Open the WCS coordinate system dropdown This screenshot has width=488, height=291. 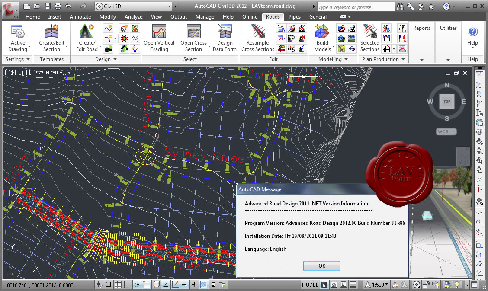click(x=446, y=132)
